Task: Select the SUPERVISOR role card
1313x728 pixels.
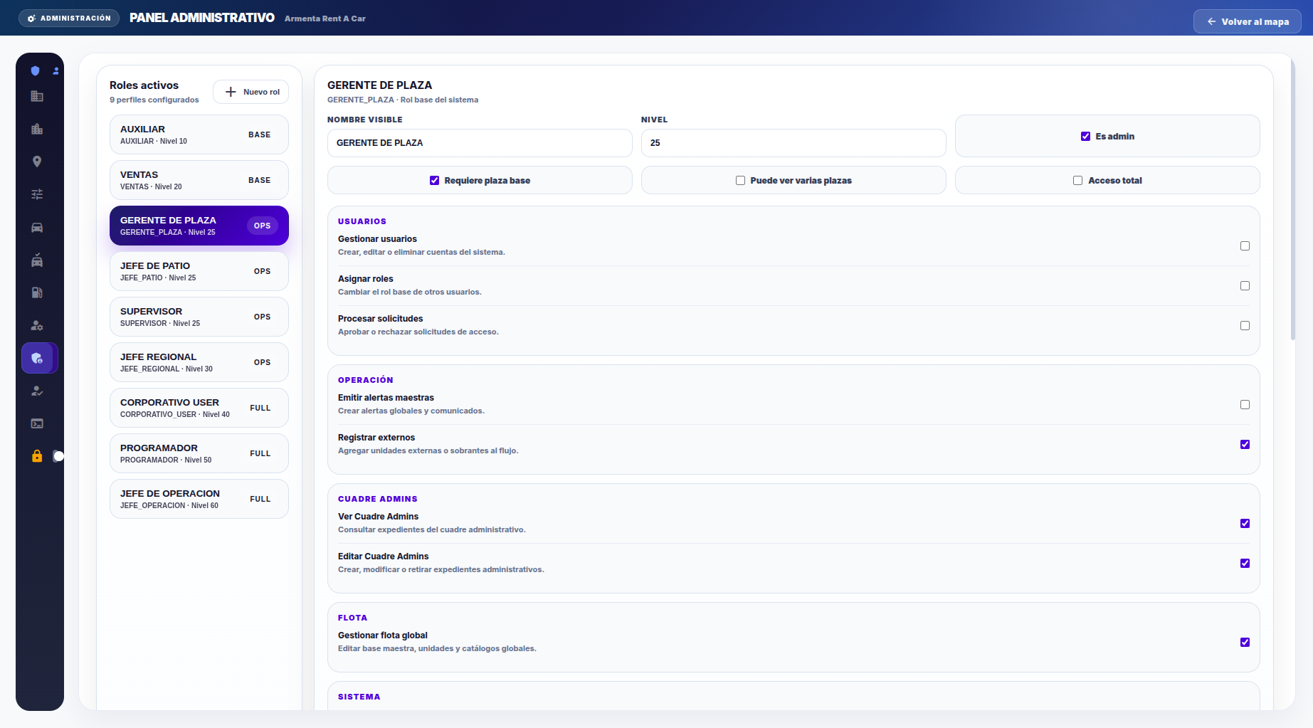Action: pos(199,317)
